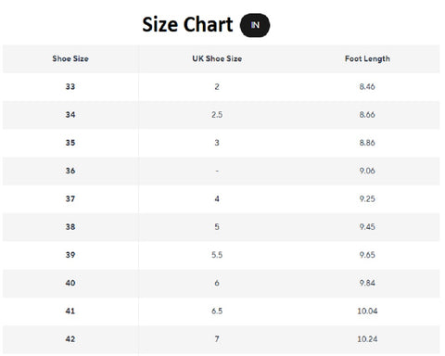The image size is (445, 356).
Task: Select foot length 9.25 cell
Action: tap(367, 199)
